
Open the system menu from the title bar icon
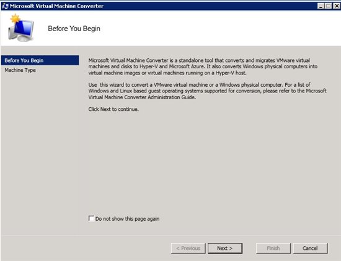click(x=5, y=6)
